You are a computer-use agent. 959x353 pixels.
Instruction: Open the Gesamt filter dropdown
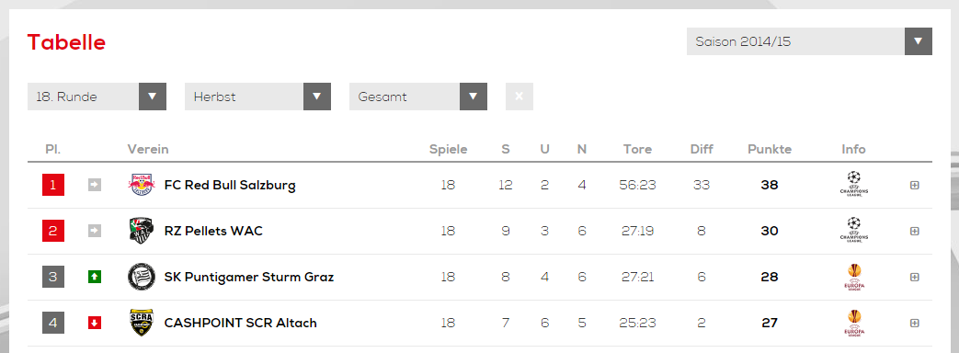(x=417, y=97)
